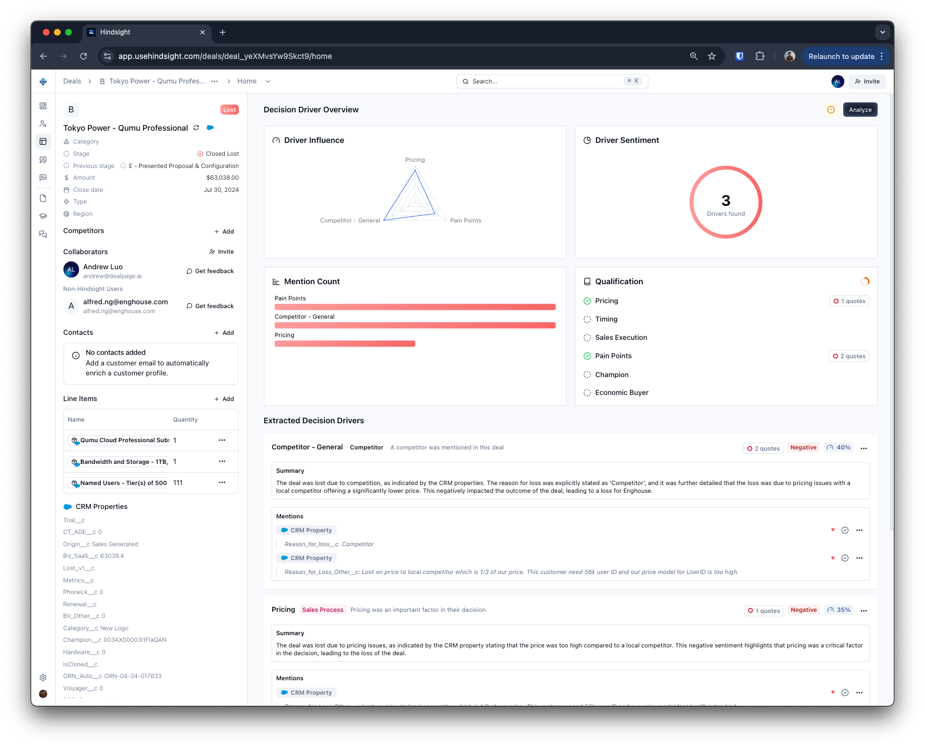Image resolution: width=925 pixels, height=747 pixels.
Task: Click Invite in the top bar
Action: pos(867,81)
